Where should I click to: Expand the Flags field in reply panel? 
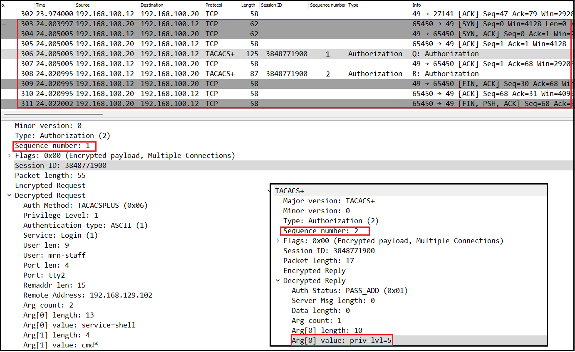[278, 241]
